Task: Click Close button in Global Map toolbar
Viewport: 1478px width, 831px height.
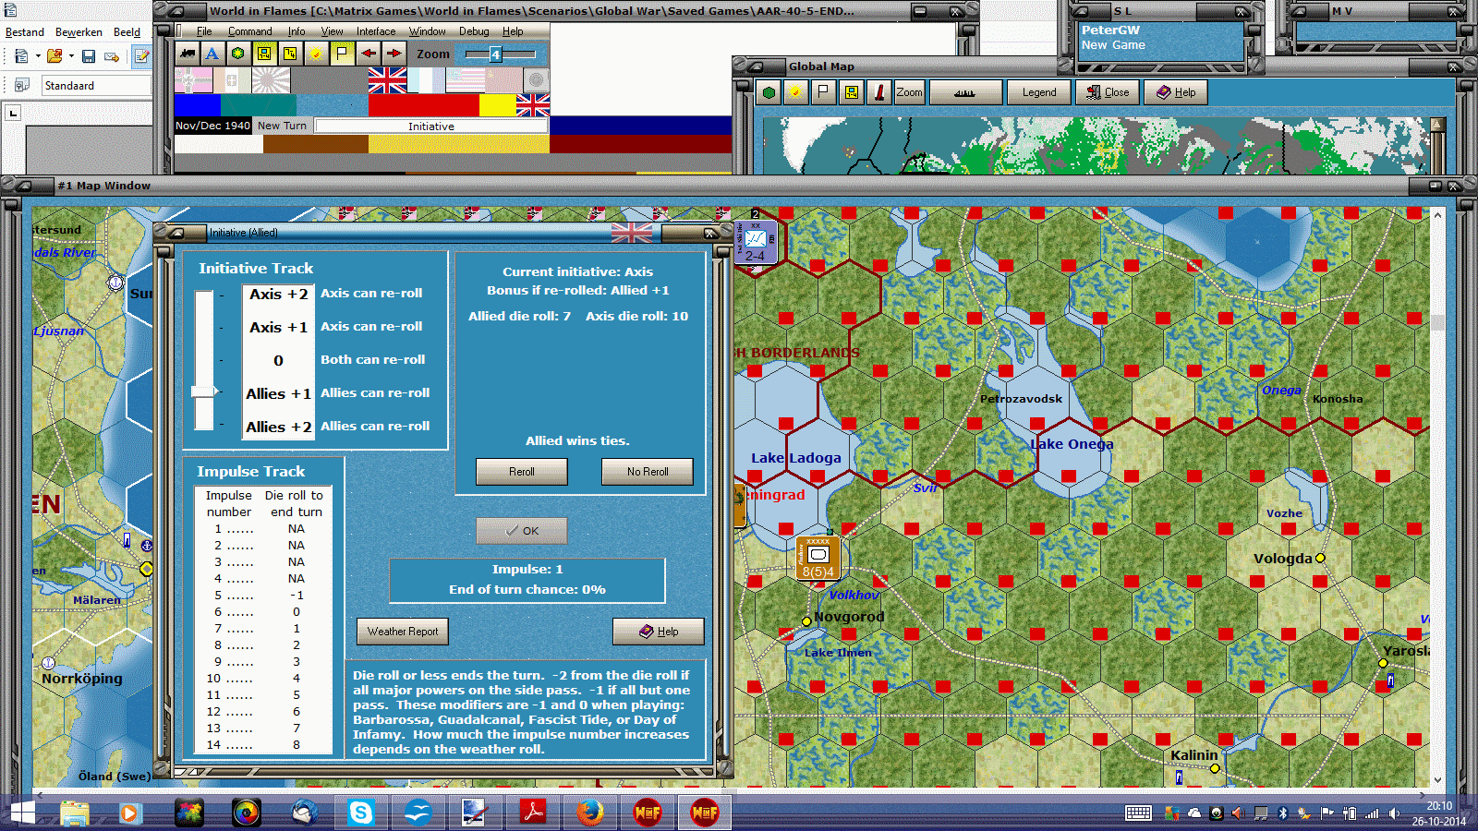Action: click(x=1108, y=92)
